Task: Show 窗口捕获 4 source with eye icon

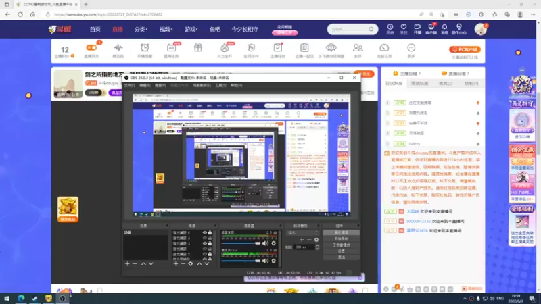Action: point(205,238)
